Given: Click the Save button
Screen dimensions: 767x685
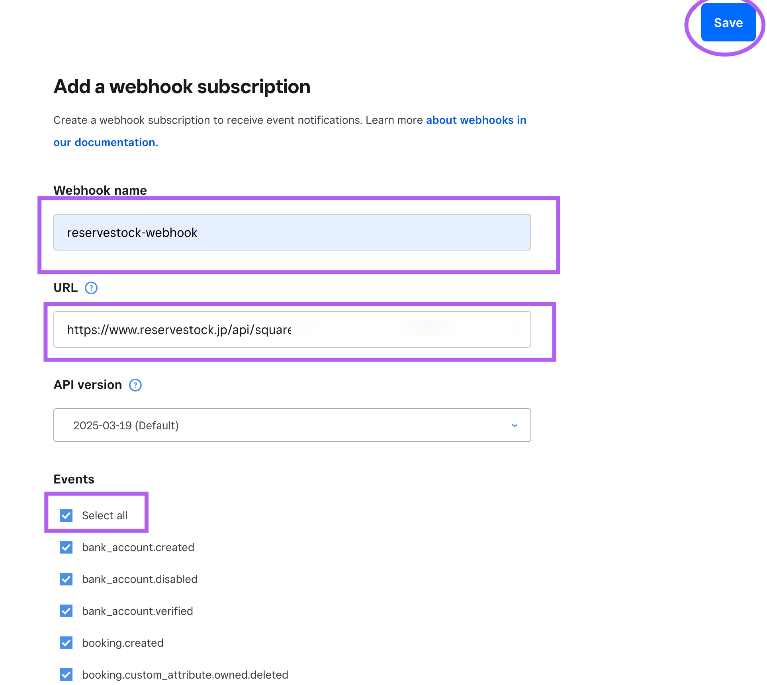Looking at the screenshot, I should [x=728, y=23].
